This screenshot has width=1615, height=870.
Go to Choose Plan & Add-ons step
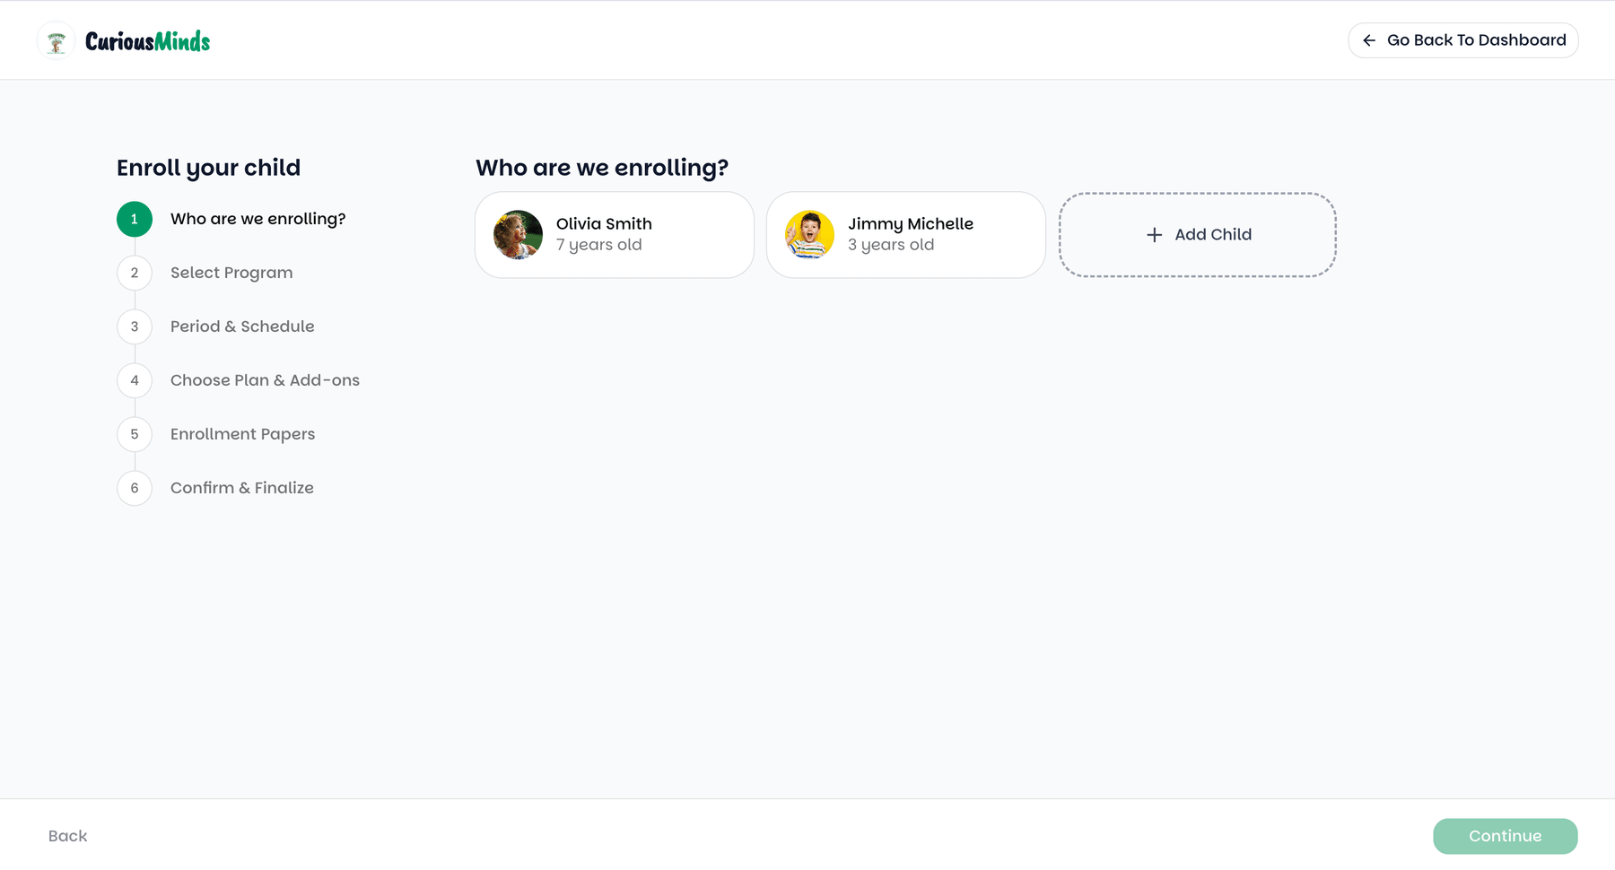[x=265, y=380]
